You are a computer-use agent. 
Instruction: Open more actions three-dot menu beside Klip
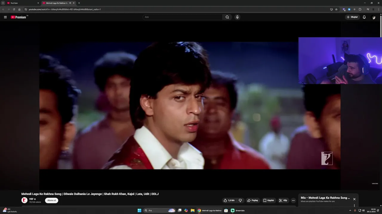tap(293, 200)
